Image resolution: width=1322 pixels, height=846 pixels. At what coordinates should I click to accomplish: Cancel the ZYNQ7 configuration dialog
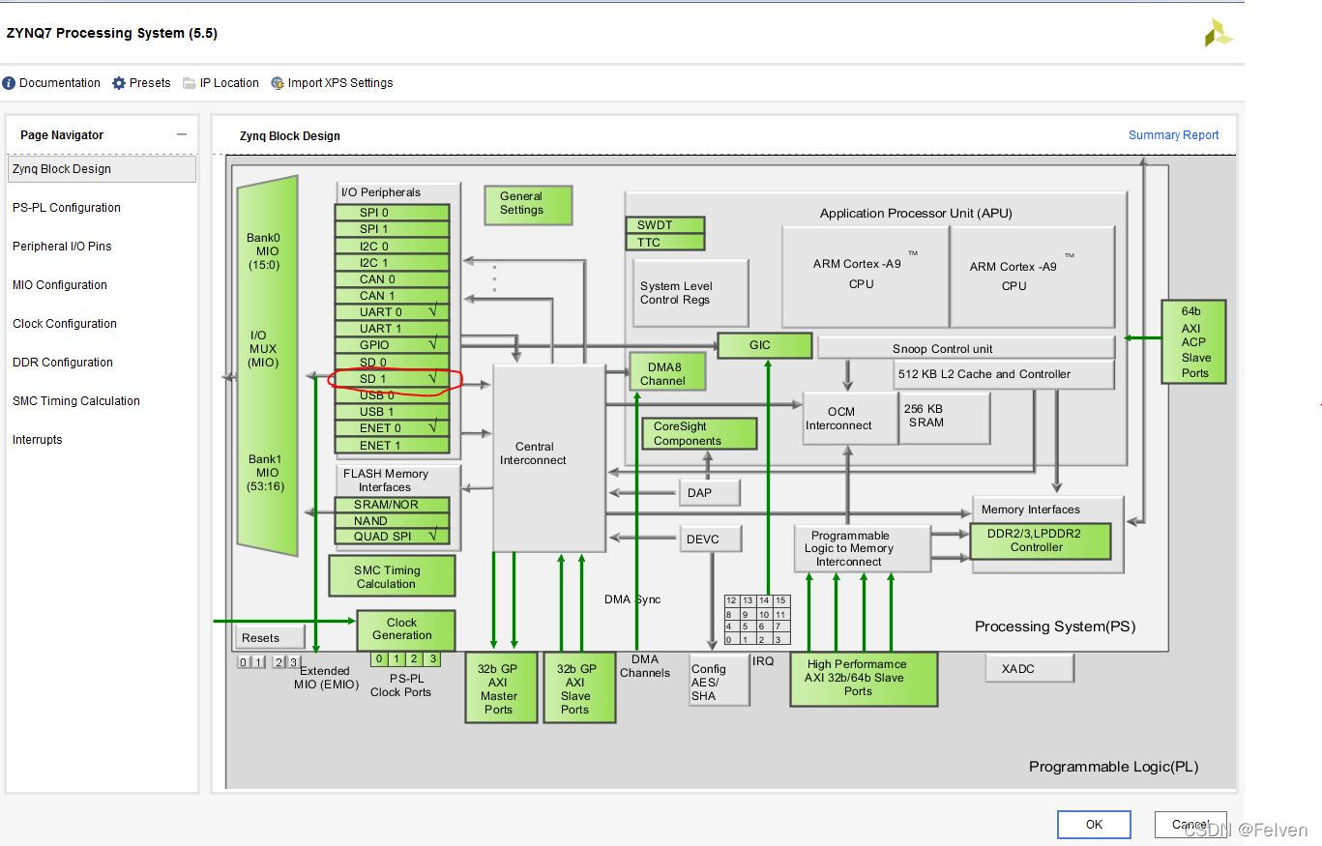coord(1189,824)
